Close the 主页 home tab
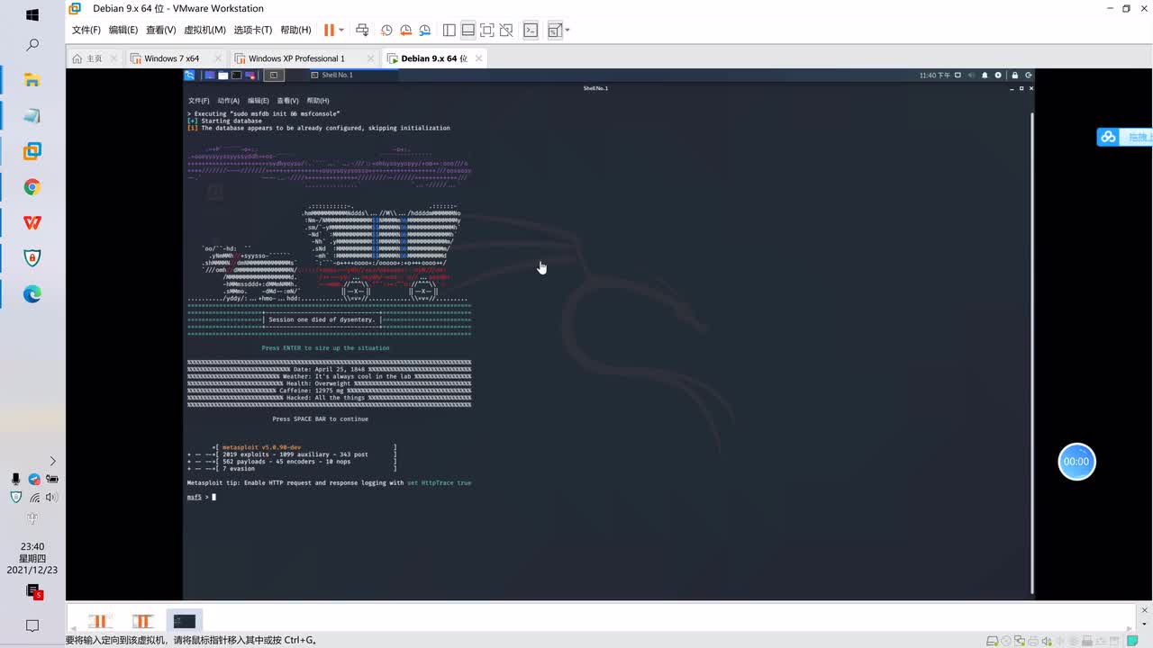This screenshot has width=1153, height=648. pos(113,58)
